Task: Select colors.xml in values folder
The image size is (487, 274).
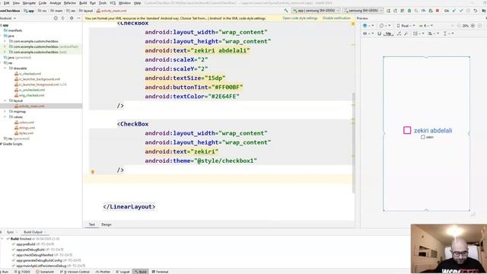Action: [24, 123]
